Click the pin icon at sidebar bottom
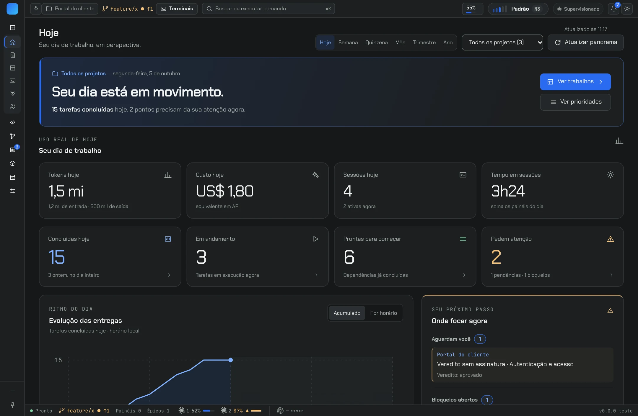 coord(12,405)
